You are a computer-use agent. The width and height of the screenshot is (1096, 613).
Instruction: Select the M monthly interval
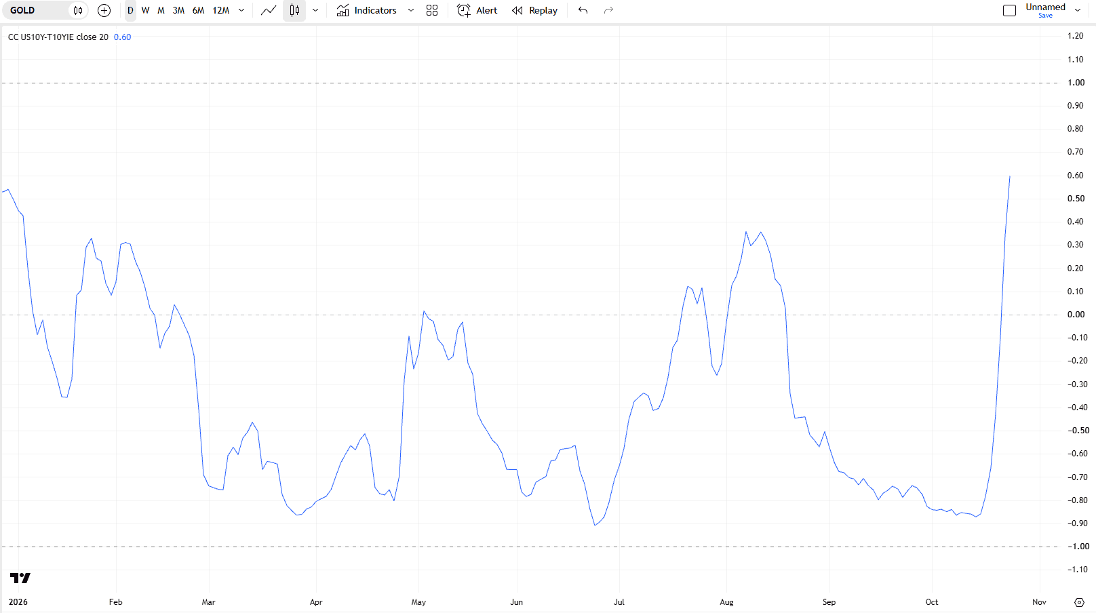click(x=161, y=10)
